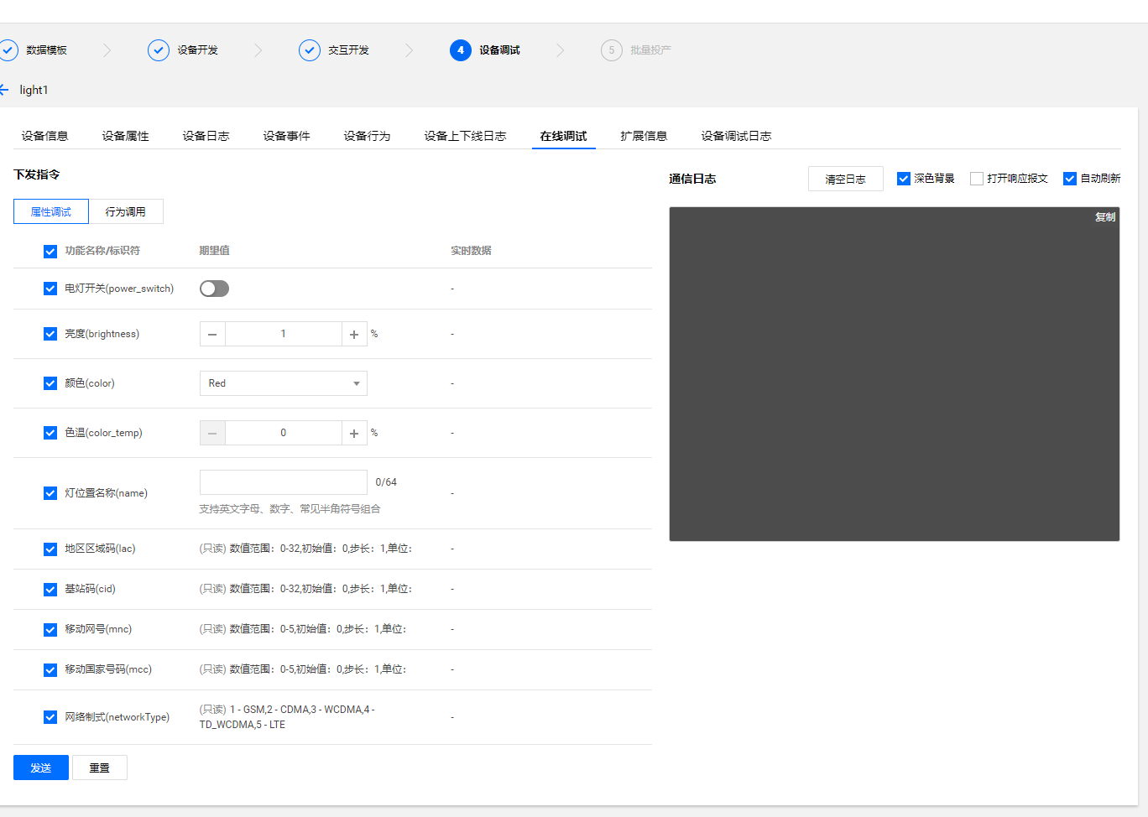
Task: Click the 清空日志 clear log button
Action: tap(845, 179)
